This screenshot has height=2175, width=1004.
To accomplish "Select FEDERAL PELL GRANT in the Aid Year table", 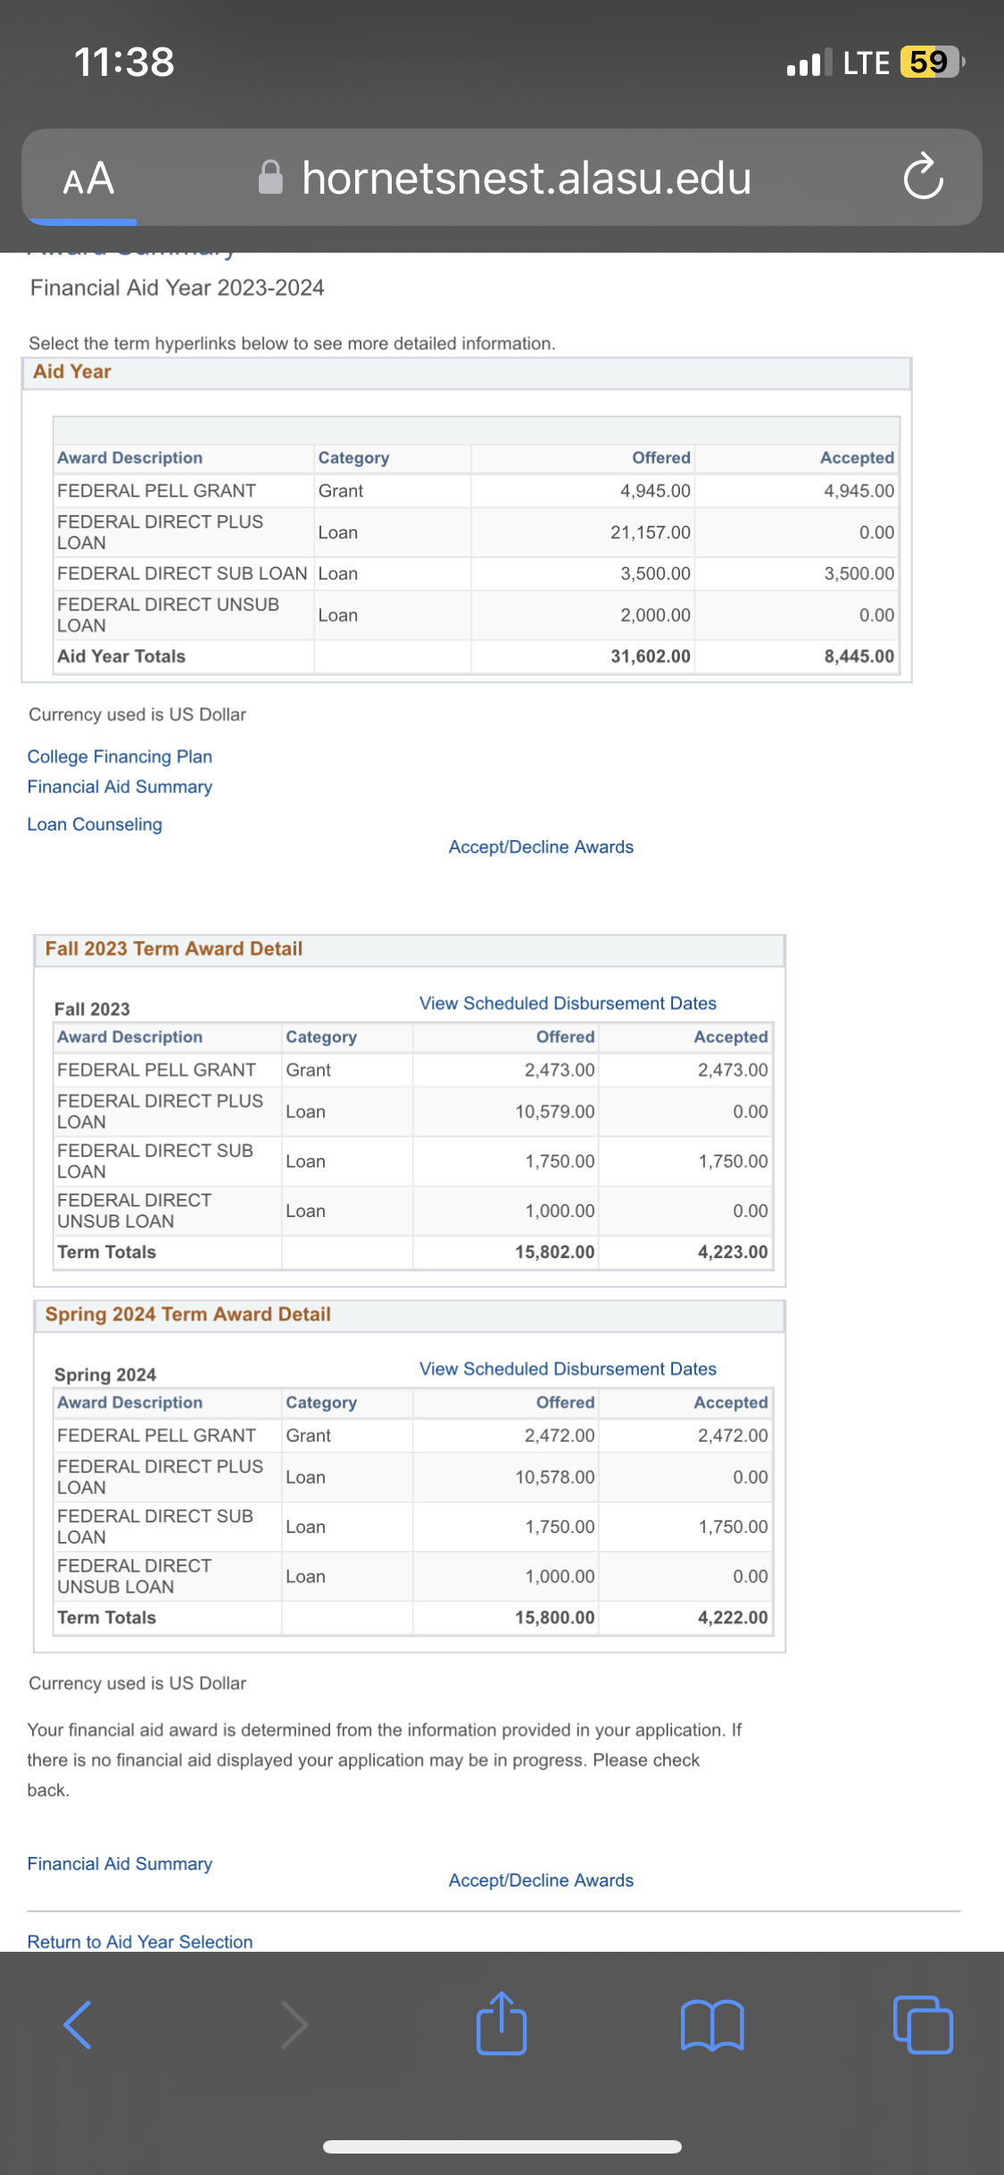I will click(157, 490).
